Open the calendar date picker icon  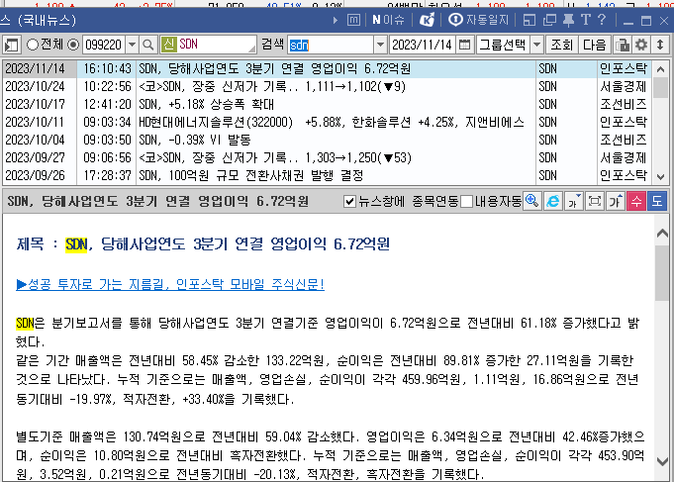click(464, 45)
